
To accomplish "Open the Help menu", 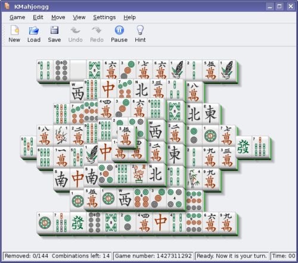I will [x=129, y=17].
